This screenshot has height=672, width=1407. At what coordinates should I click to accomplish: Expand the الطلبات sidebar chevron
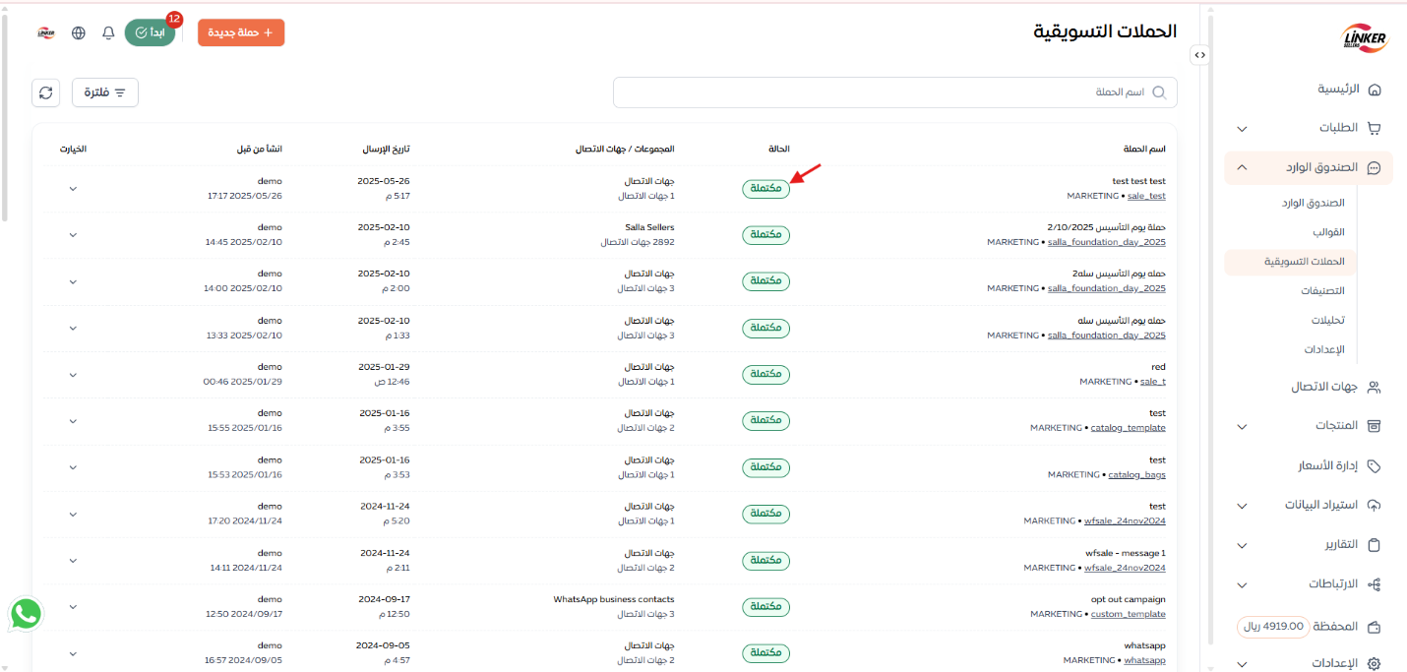[1242, 129]
